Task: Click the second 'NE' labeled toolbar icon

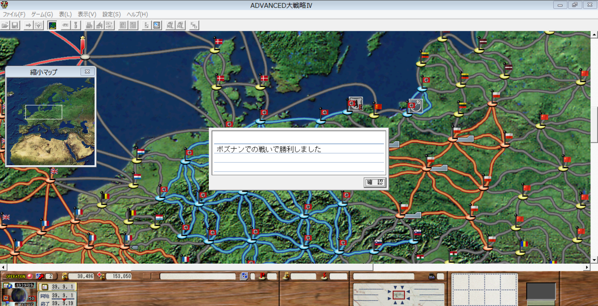Action: pos(180,25)
